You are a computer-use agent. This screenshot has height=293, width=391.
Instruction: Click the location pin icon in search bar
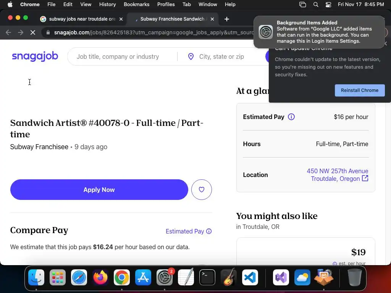[x=191, y=56]
